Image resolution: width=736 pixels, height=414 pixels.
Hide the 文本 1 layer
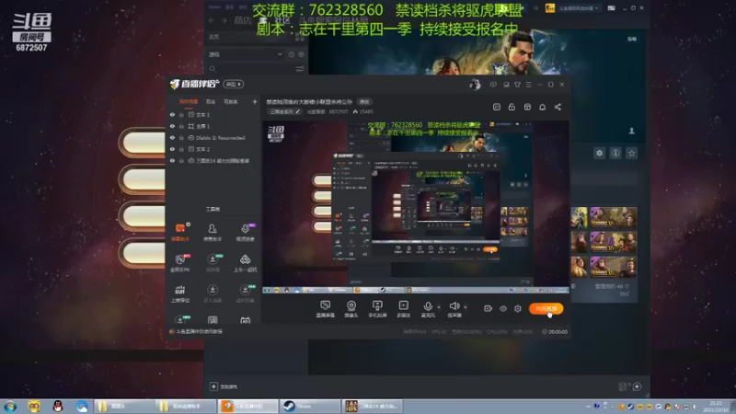pyautogui.click(x=172, y=114)
